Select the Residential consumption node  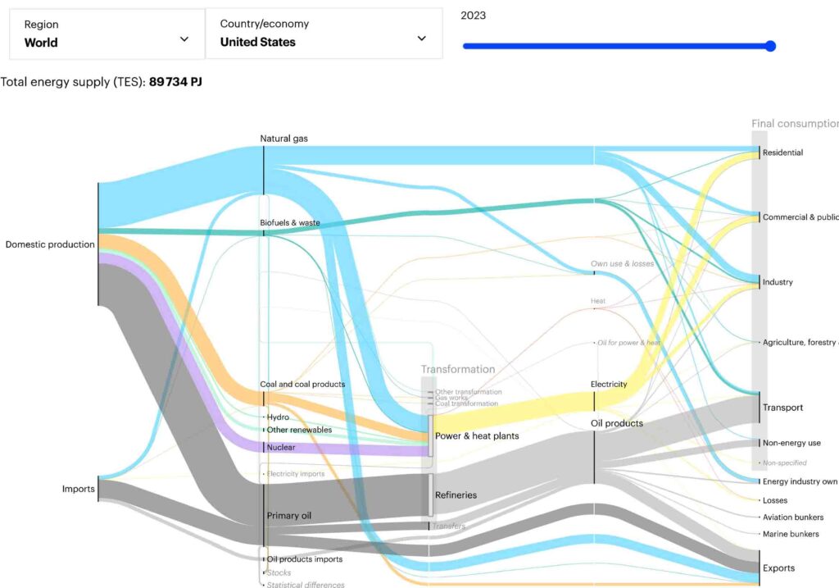pyautogui.click(x=782, y=153)
